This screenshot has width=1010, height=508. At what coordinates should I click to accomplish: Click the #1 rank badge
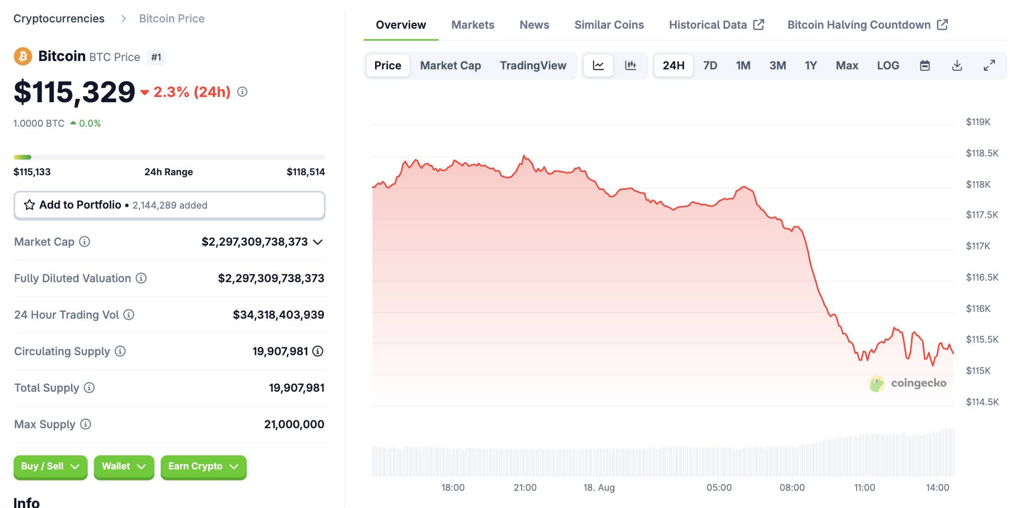tap(156, 57)
